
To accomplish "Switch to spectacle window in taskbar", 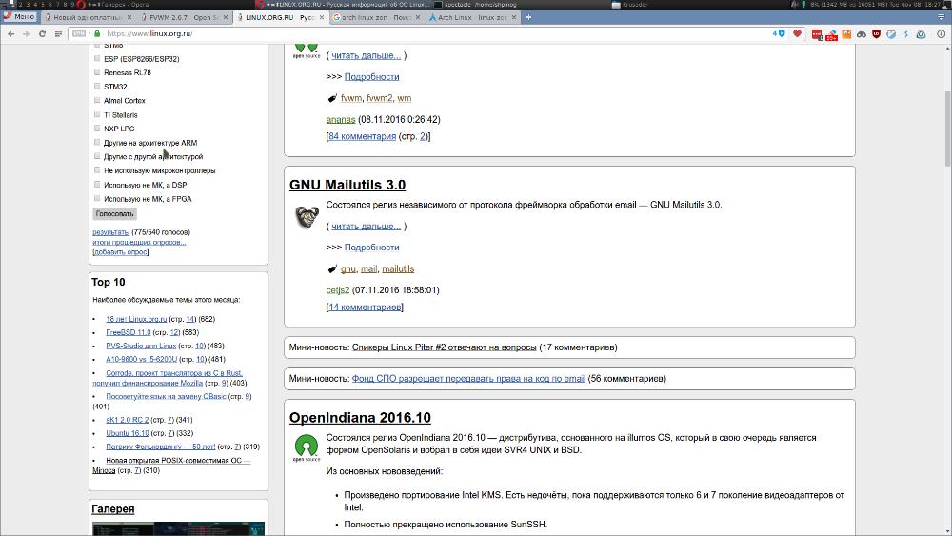I will pos(475,4).
